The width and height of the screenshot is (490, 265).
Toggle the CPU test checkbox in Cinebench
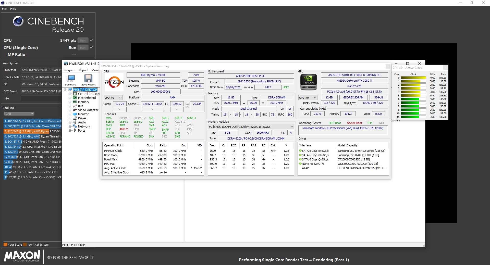tap(91, 40)
